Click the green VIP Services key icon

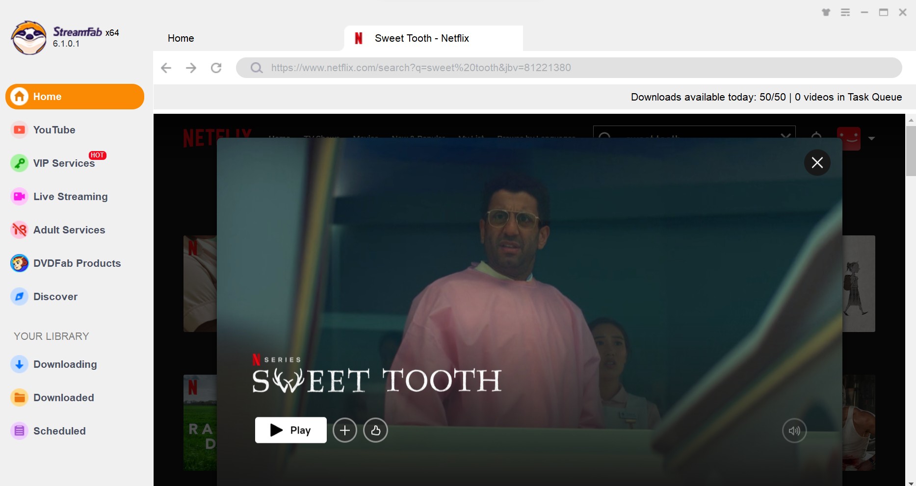click(x=20, y=163)
